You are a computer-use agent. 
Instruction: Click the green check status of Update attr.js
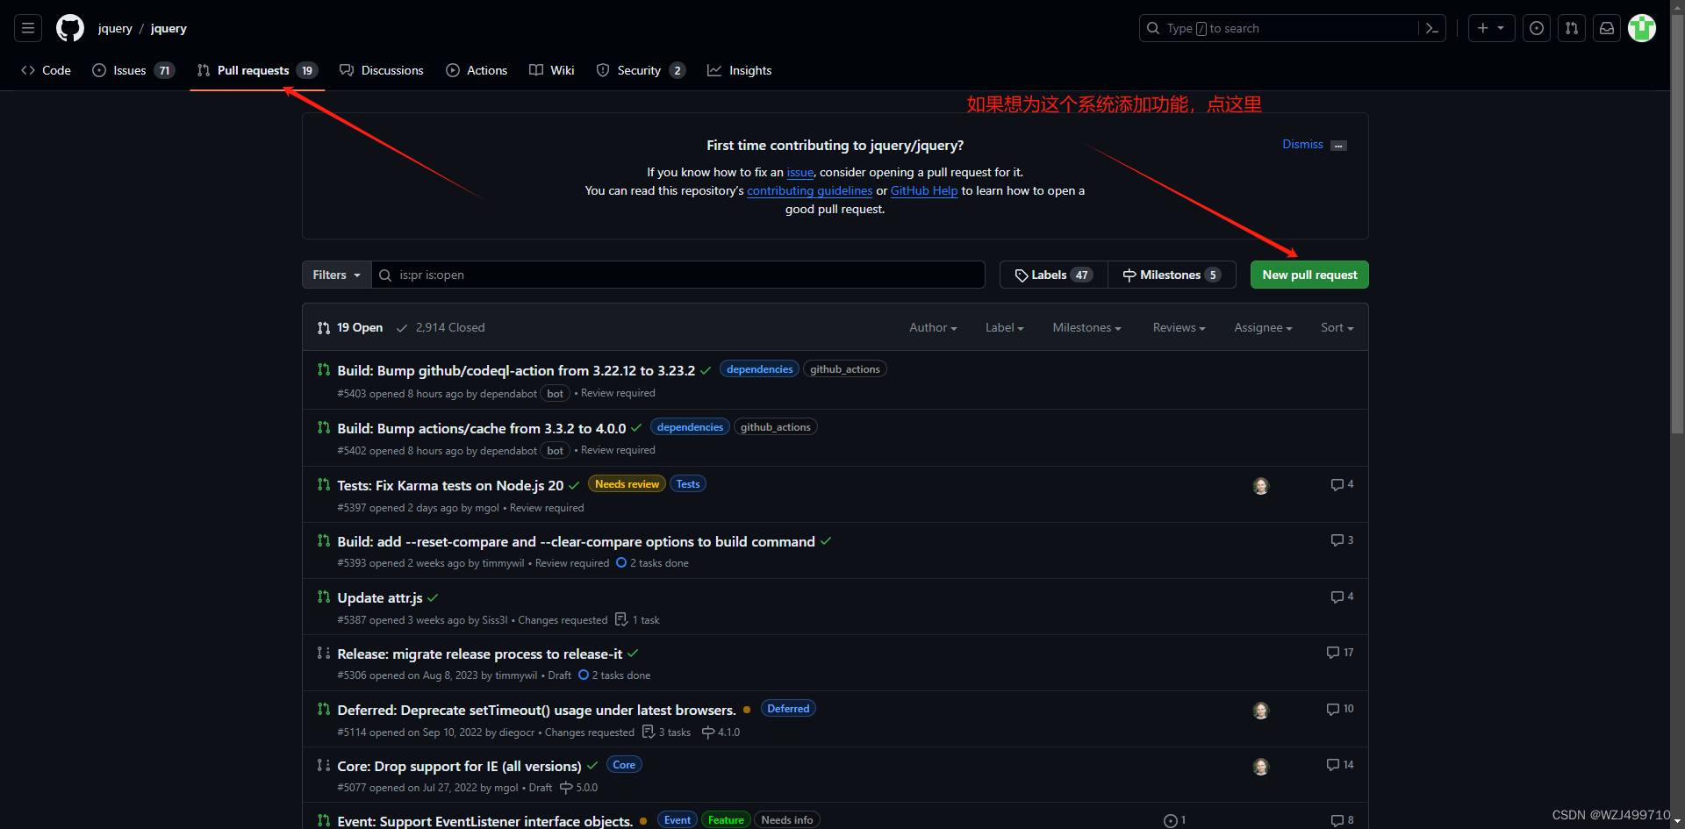433,597
